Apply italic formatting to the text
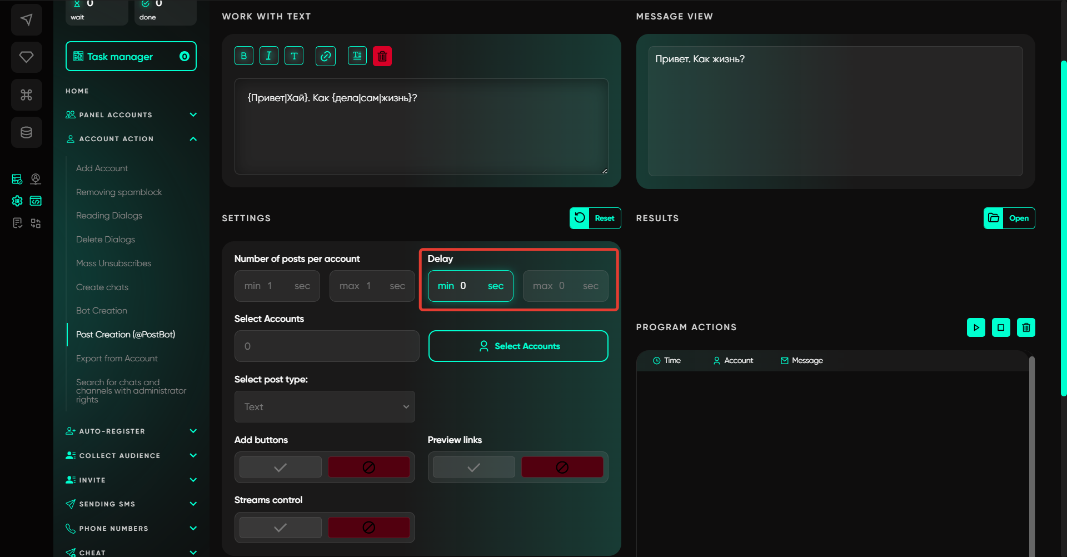The height and width of the screenshot is (557, 1067). pyautogui.click(x=269, y=56)
